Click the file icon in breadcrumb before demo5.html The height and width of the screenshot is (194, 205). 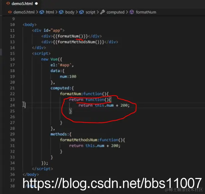(10, 12)
